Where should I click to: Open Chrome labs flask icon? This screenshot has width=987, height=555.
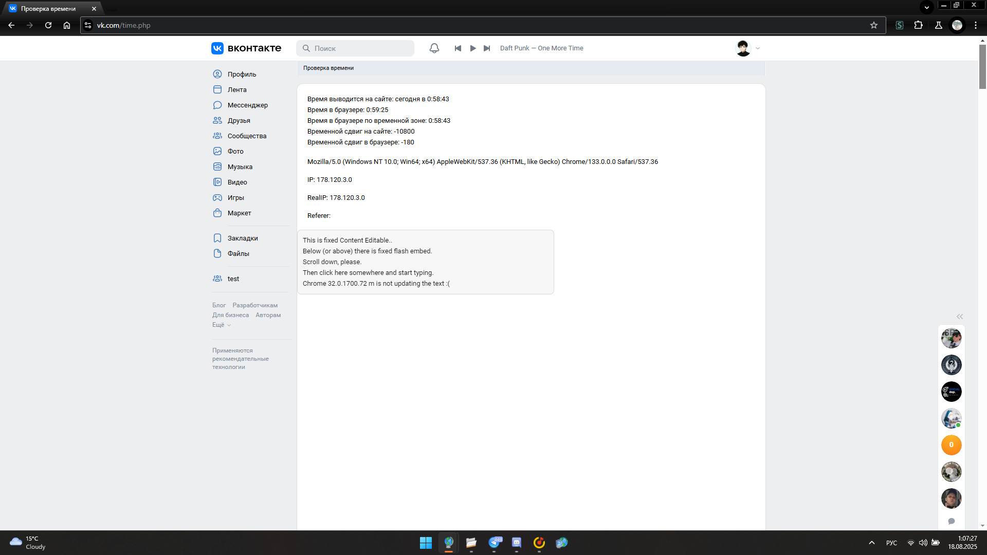(939, 25)
